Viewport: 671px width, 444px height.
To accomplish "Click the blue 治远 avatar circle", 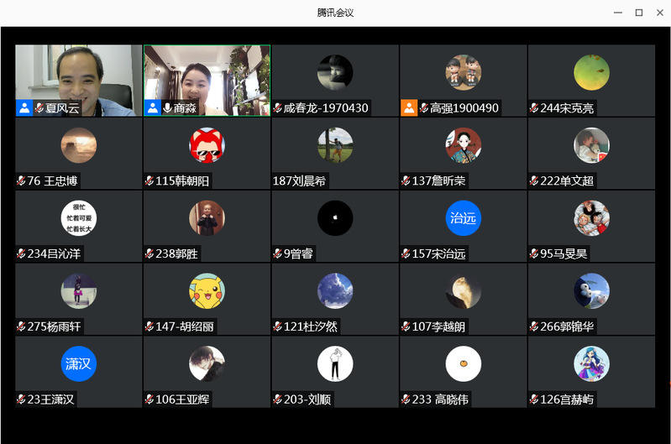I will point(463,218).
